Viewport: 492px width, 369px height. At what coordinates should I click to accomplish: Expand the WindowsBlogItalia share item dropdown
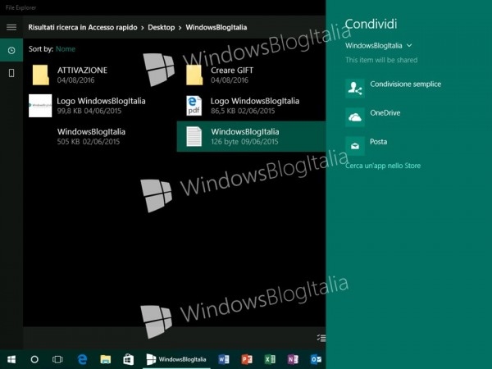(x=379, y=46)
